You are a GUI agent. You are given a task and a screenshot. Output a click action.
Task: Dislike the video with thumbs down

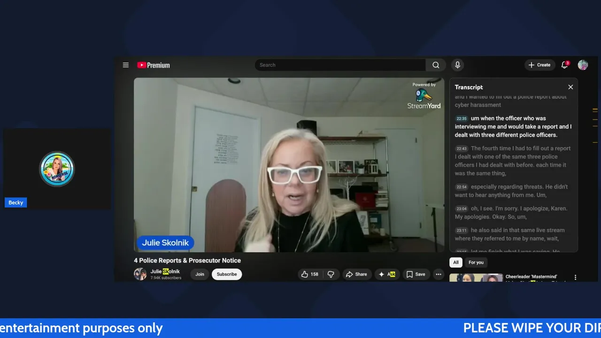(331, 274)
